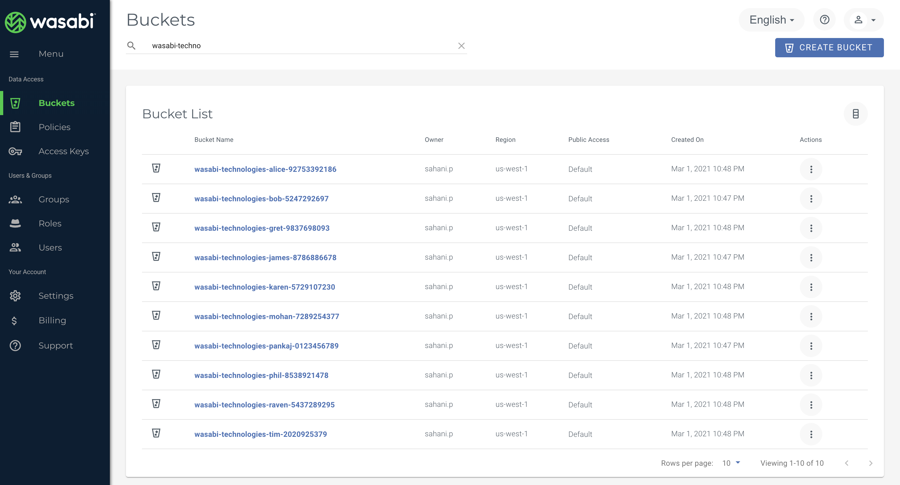The image size is (900, 485).
Task: Open the user account dropdown
Action: click(864, 20)
